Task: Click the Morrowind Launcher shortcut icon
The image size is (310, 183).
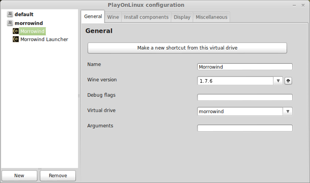Action: coord(15,39)
